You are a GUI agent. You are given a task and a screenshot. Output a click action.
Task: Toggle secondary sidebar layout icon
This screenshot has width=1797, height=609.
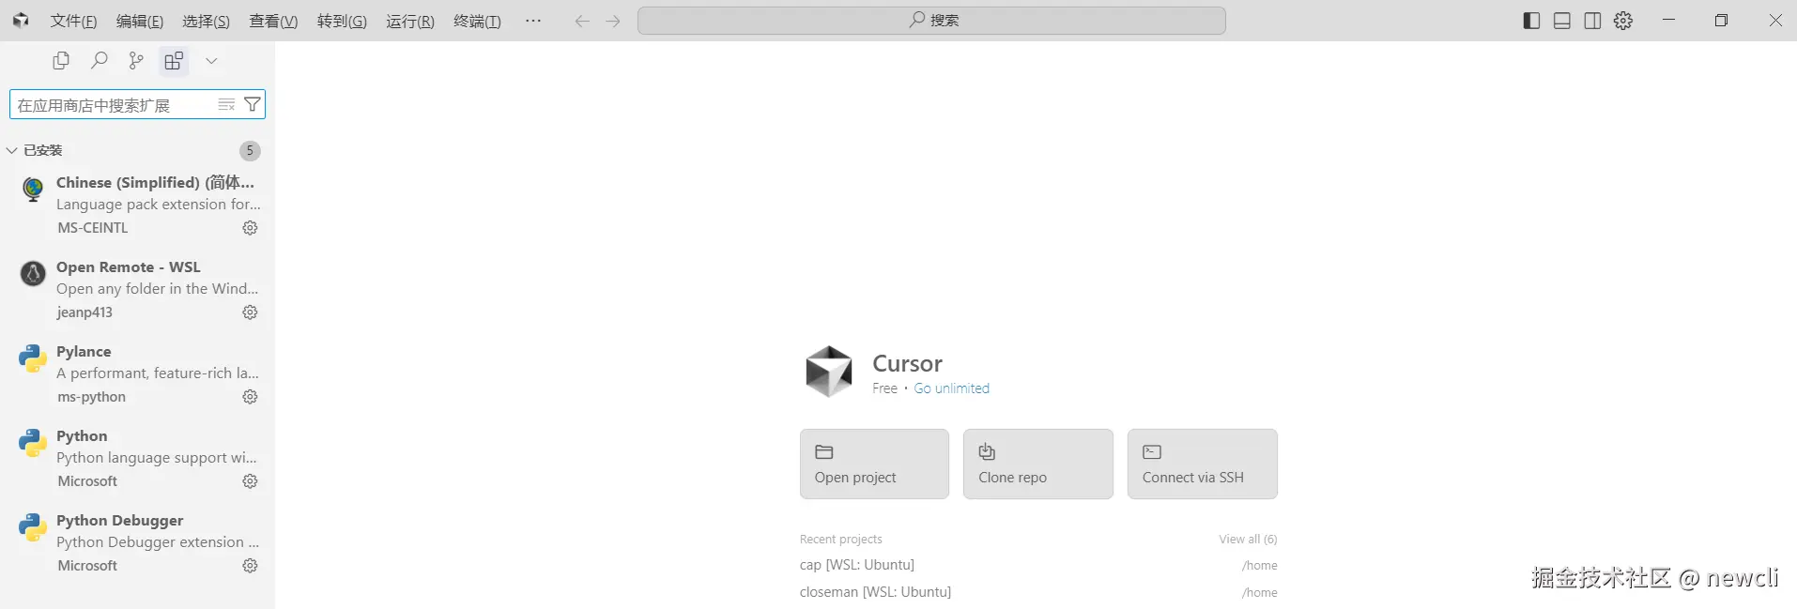1592,21
